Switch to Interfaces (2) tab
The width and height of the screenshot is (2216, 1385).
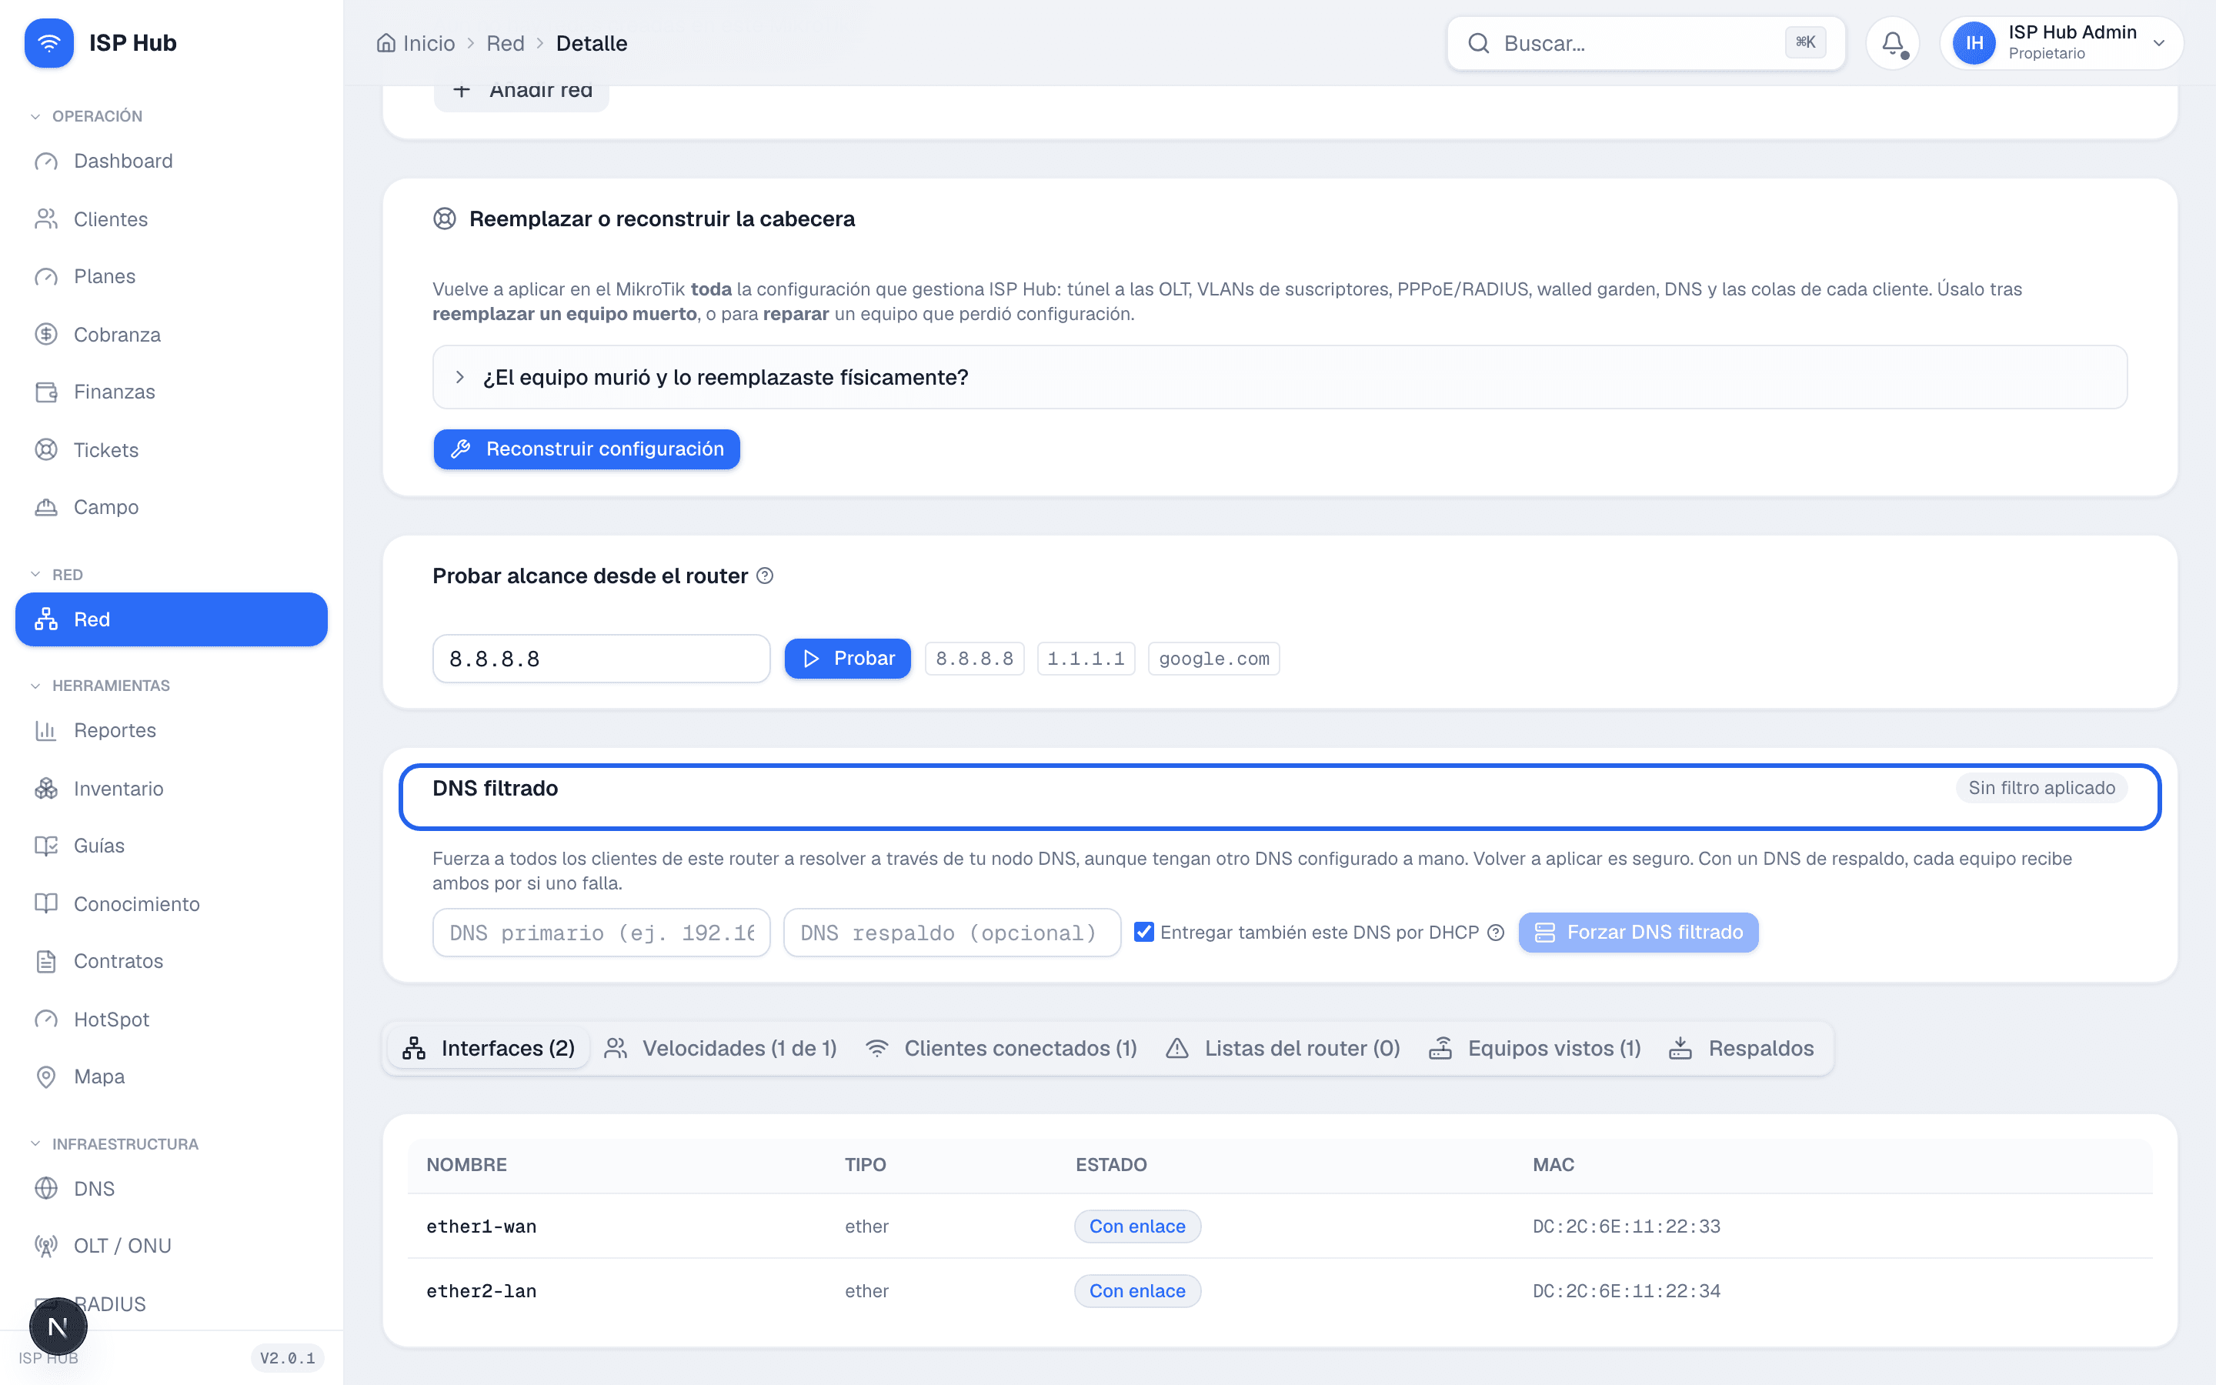coord(489,1048)
